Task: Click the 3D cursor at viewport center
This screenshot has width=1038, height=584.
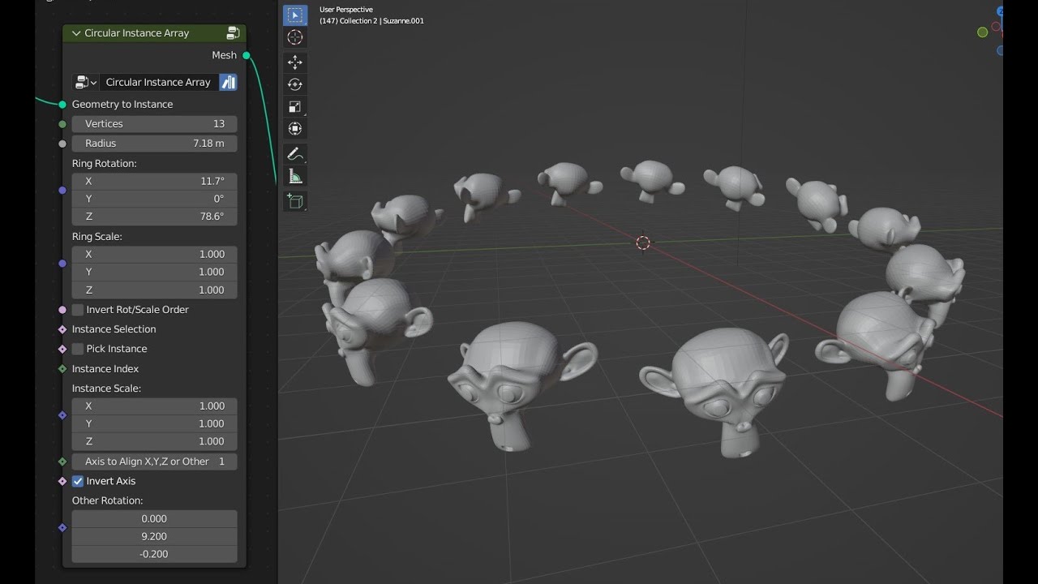Action: pos(643,243)
